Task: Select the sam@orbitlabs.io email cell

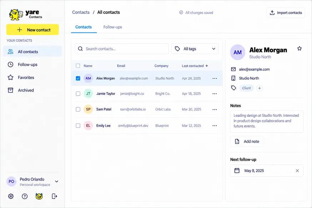Action: click(x=133, y=109)
